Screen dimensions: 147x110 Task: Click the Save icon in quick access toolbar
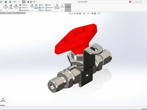pos(6,2)
